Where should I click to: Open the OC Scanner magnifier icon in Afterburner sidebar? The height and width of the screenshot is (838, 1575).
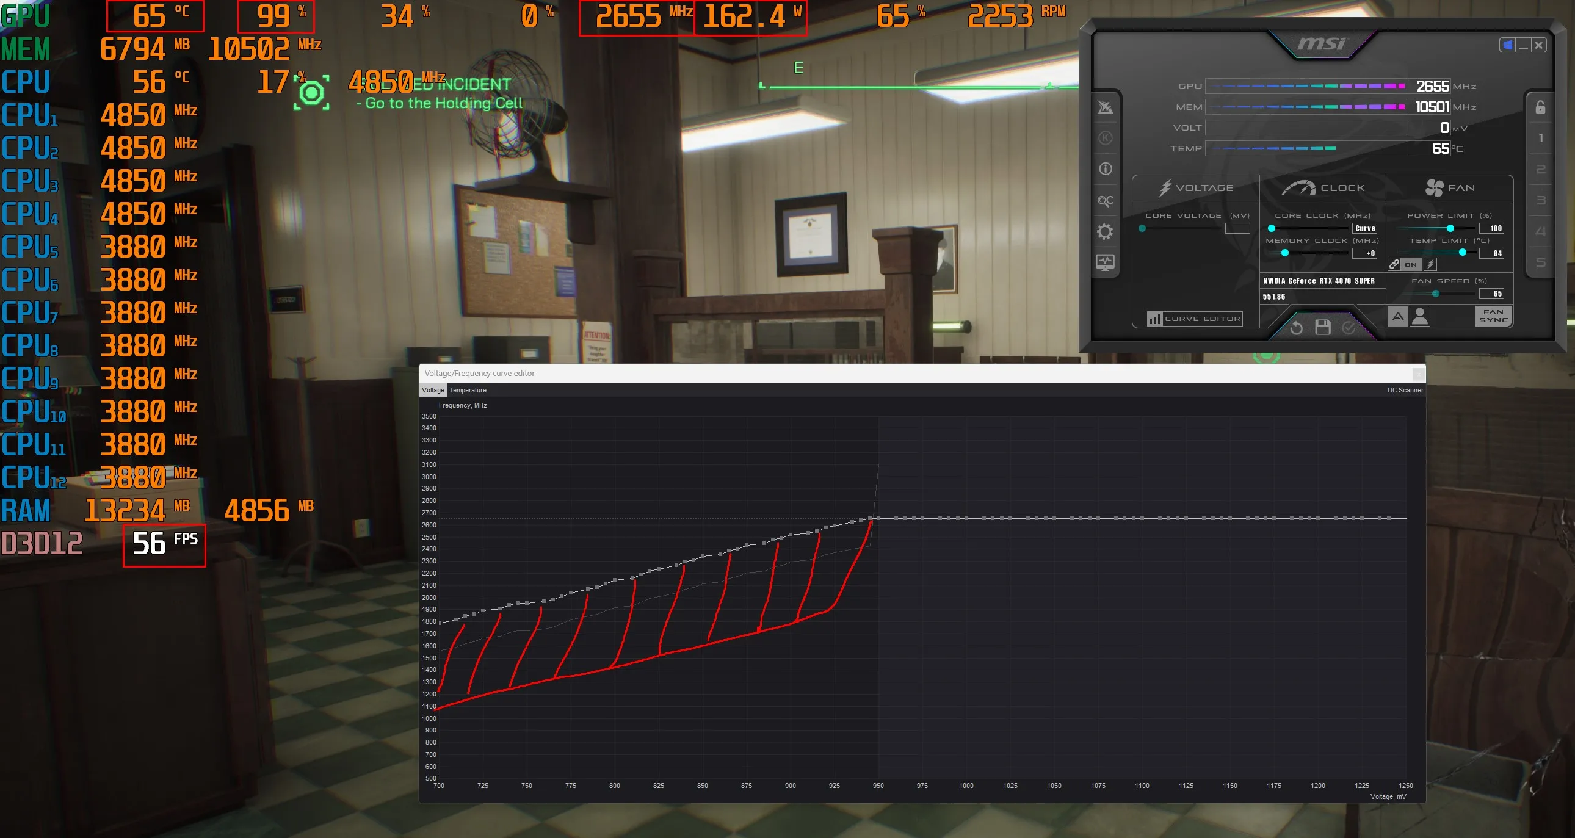(x=1105, y=200)
